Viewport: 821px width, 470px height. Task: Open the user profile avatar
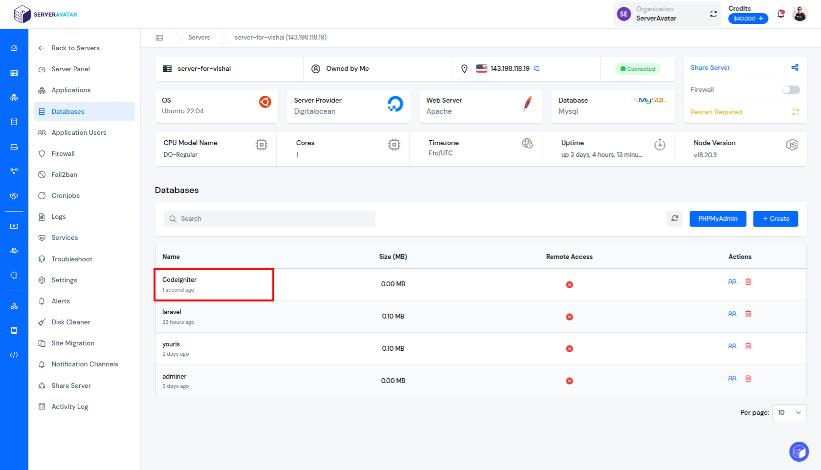tap(800, 14)
